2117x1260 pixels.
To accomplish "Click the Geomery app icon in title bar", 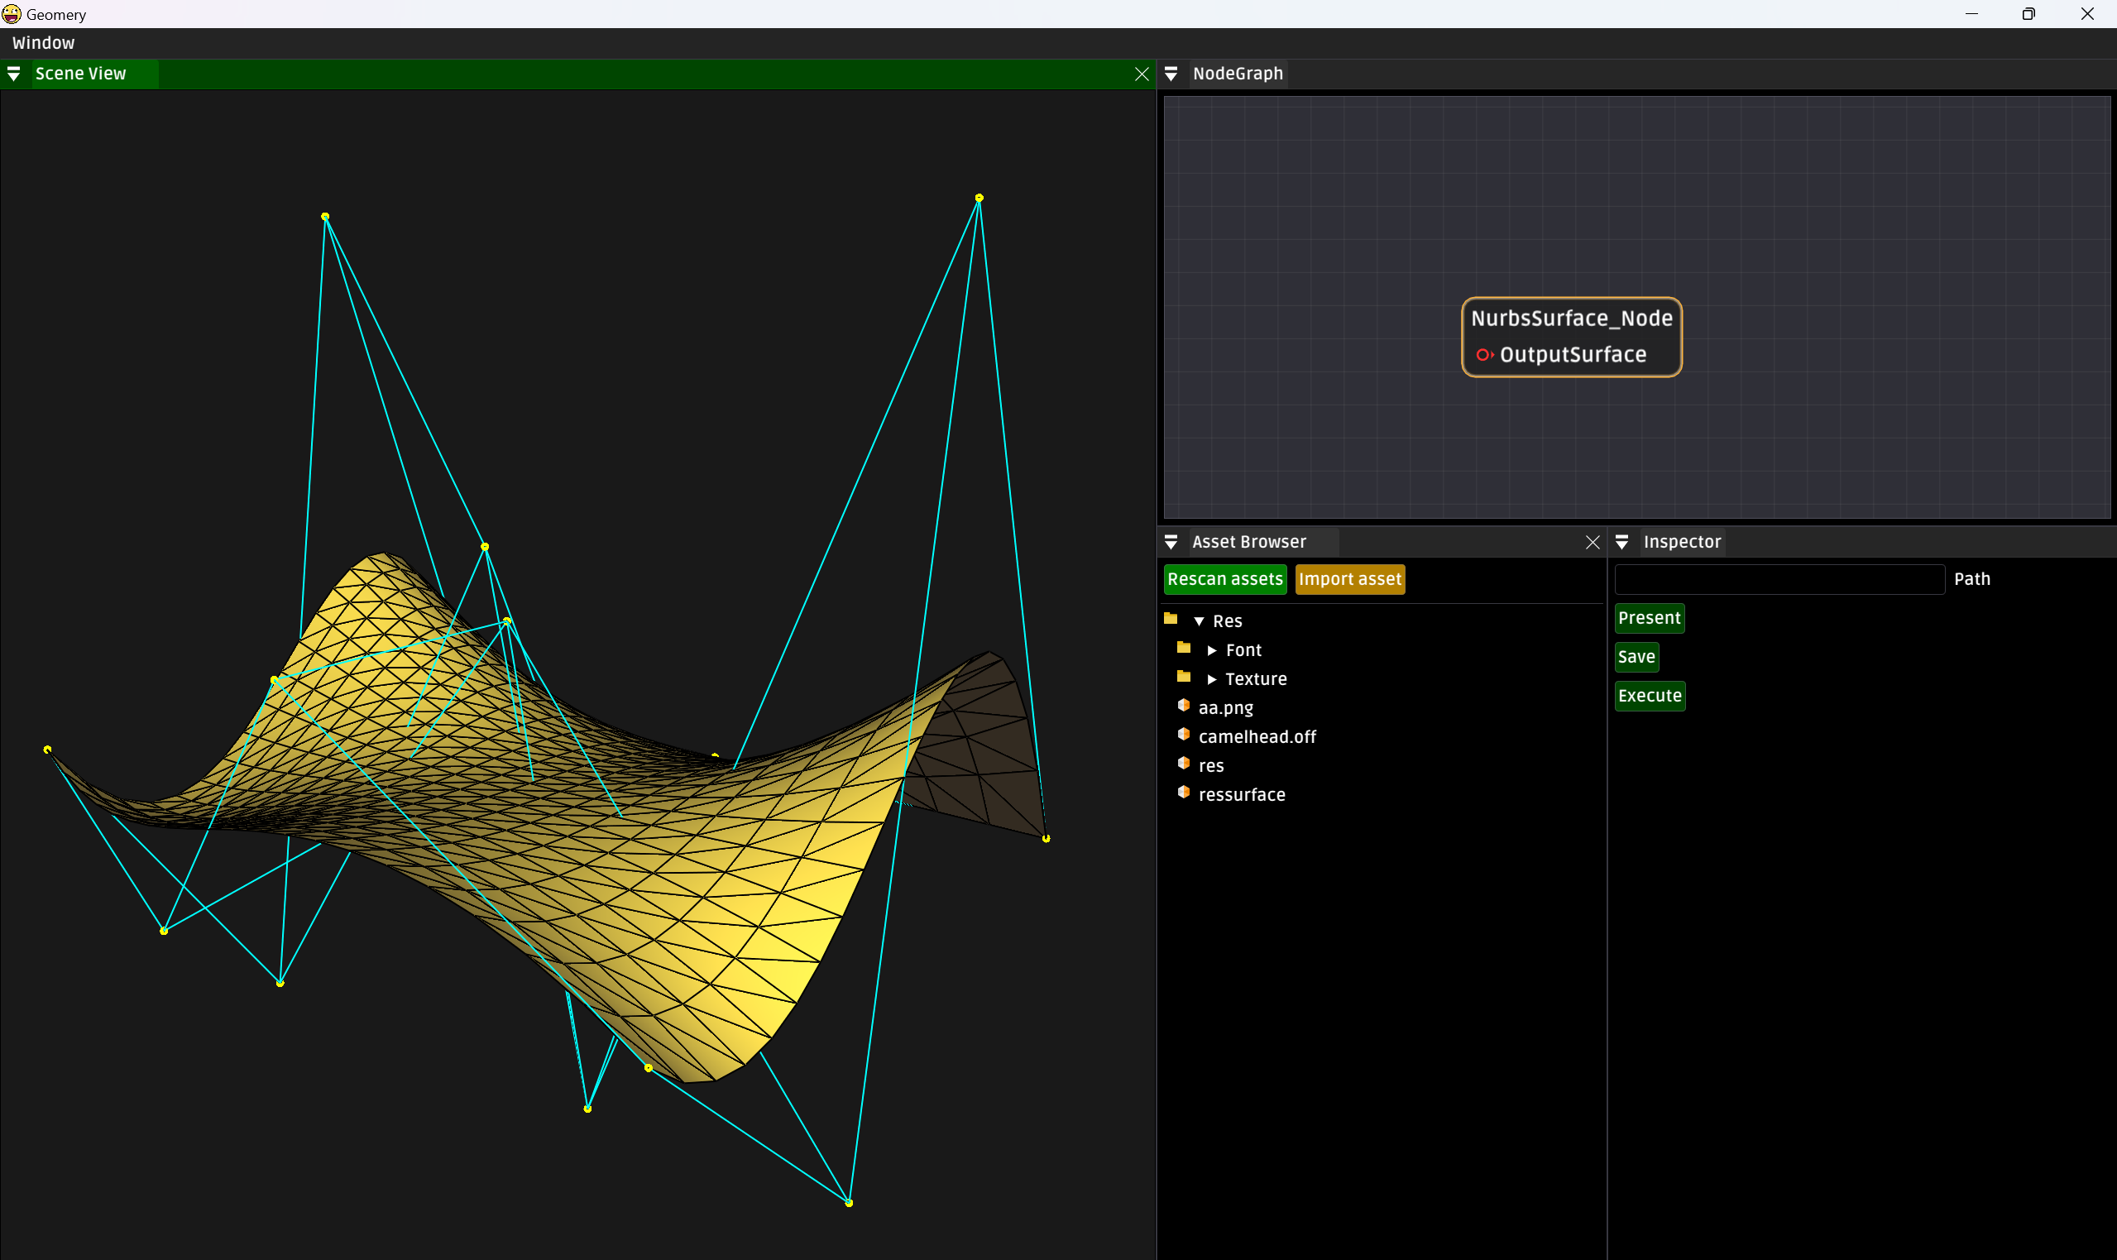I will click(11, 13).
